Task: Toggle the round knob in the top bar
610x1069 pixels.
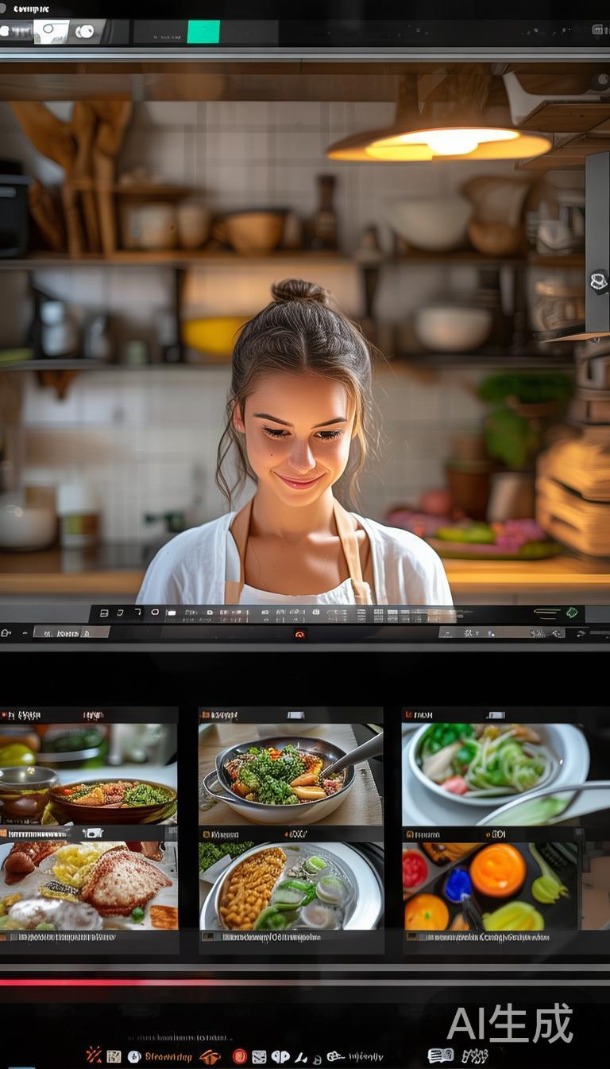Action: (84, 32)
